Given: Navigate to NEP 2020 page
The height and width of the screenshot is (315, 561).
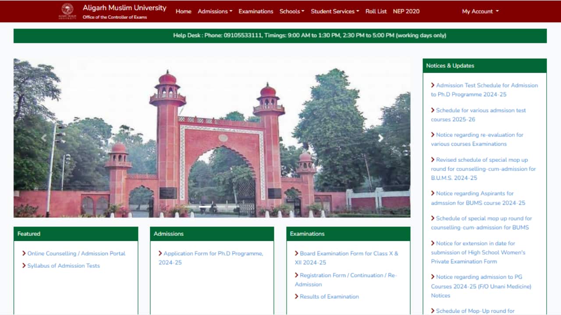Looking at the screenshot, I should 406,11.
